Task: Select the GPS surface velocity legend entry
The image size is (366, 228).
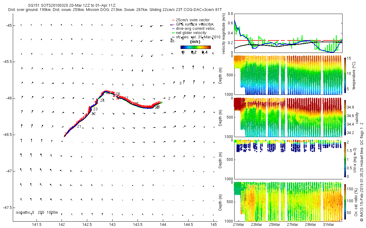Action: (194, 24)
